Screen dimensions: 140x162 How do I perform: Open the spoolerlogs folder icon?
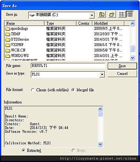8,29
